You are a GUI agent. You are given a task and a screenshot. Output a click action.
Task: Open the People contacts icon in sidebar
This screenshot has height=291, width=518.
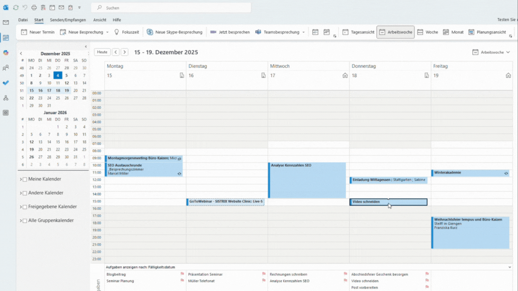click(x=6, y=68)
